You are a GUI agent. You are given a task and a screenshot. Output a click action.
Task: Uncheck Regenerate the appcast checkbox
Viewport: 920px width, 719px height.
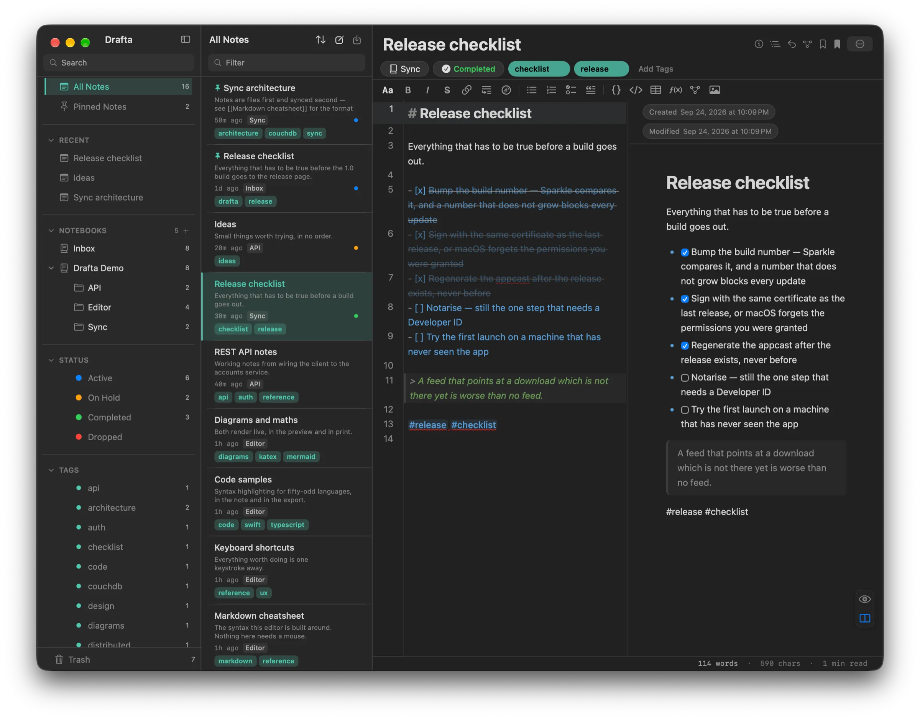[684, 346]
